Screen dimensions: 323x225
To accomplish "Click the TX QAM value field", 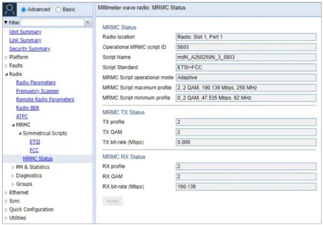I will coord(246,132).
